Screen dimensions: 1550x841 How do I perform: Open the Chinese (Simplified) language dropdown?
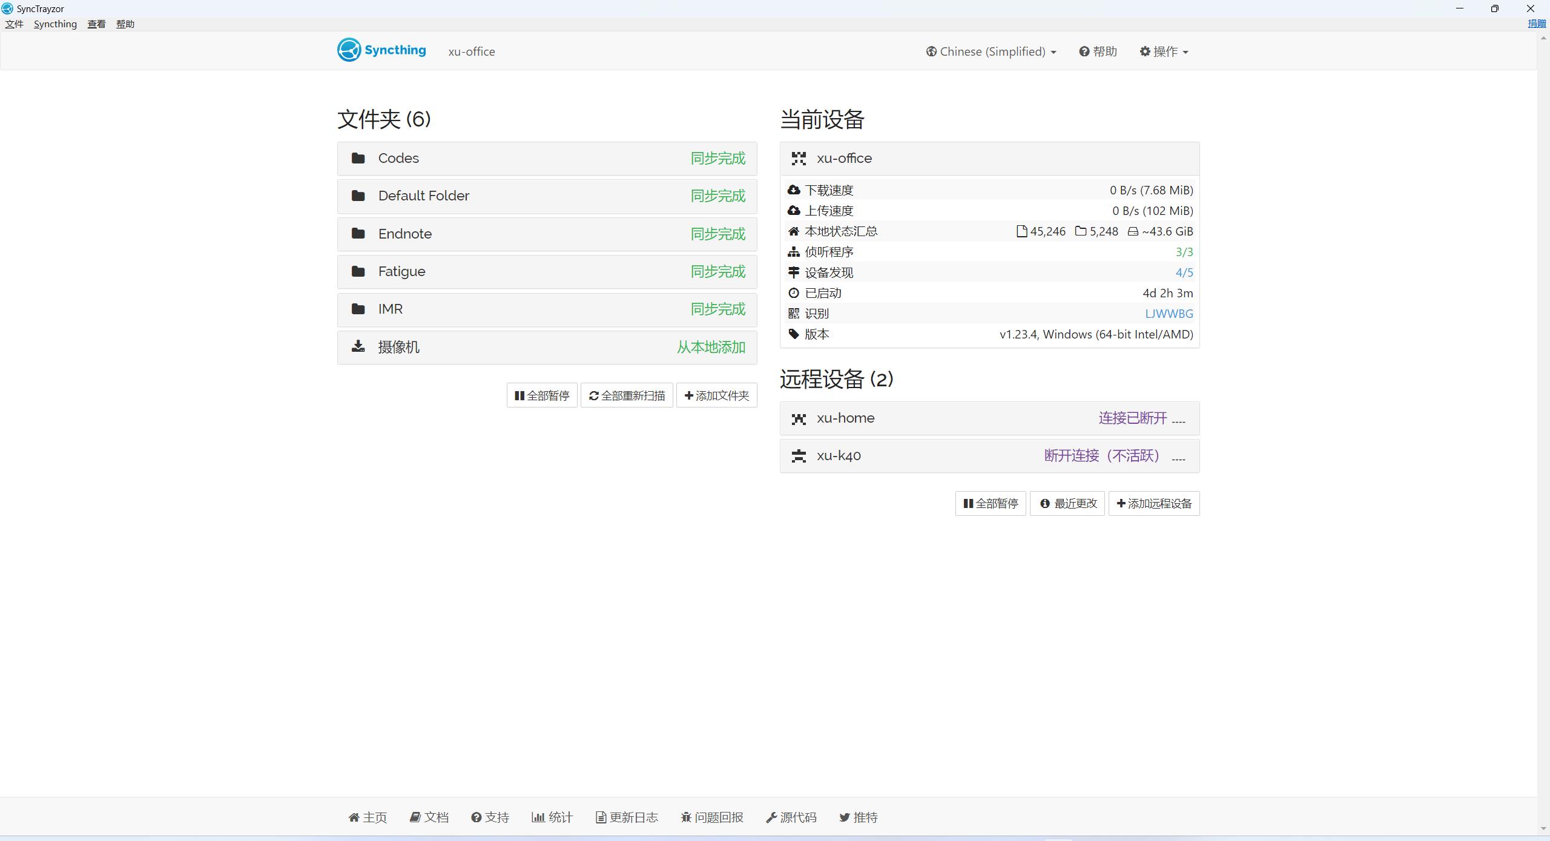point(991,51)
